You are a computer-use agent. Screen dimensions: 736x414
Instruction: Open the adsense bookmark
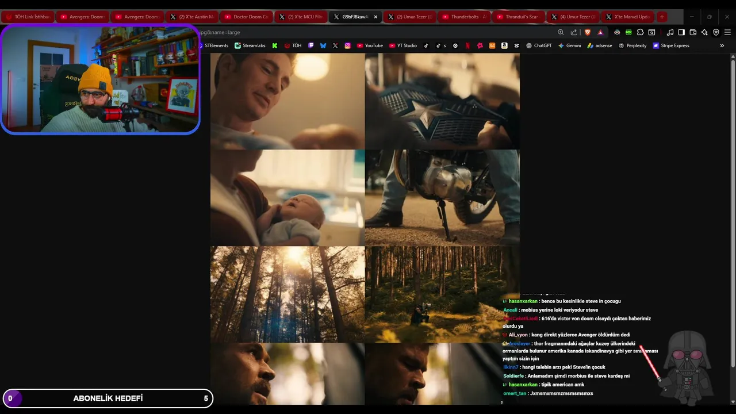pos(600,45)
